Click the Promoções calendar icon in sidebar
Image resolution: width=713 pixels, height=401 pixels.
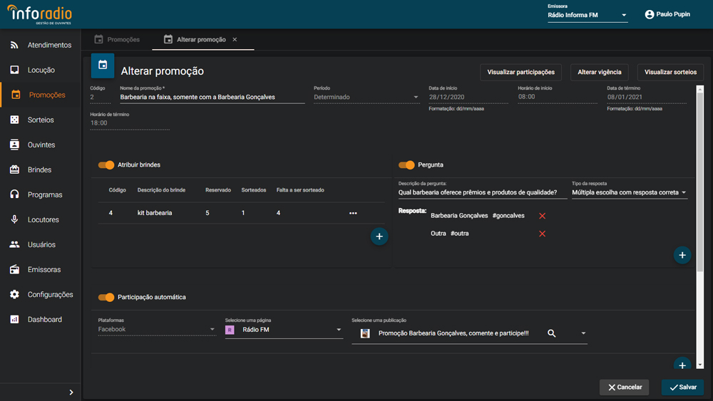(x=16, y=95)
